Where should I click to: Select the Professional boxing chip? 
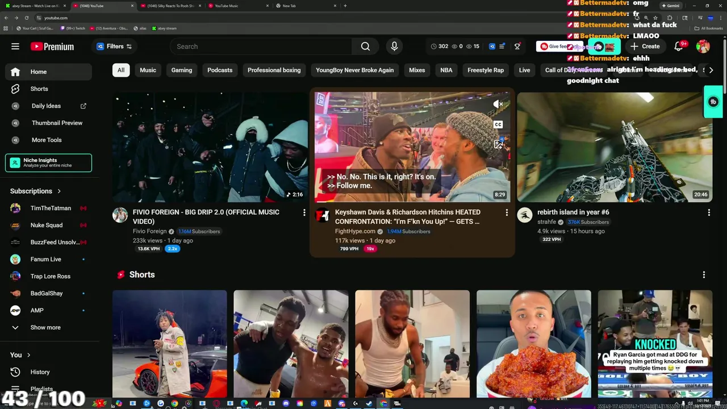[x=274, y=70]
